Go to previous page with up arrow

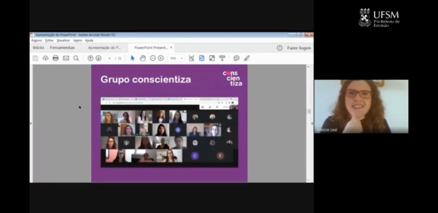(90, 58)
